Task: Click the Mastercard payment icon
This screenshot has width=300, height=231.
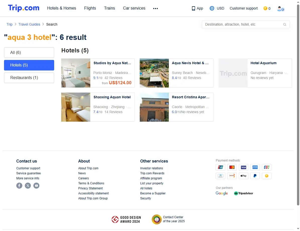Action: tap(232, 167)
